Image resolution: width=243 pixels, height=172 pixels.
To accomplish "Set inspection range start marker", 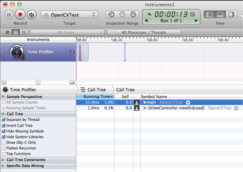I will click(111, 15).
